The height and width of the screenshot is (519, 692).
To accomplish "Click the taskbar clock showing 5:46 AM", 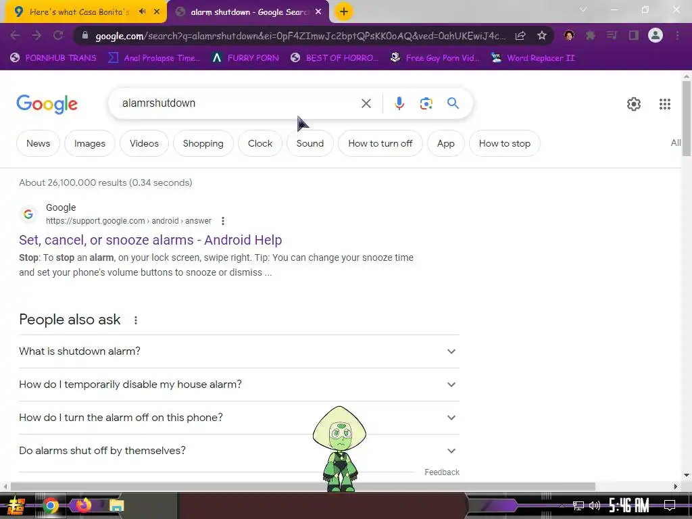I will [629, 505].
